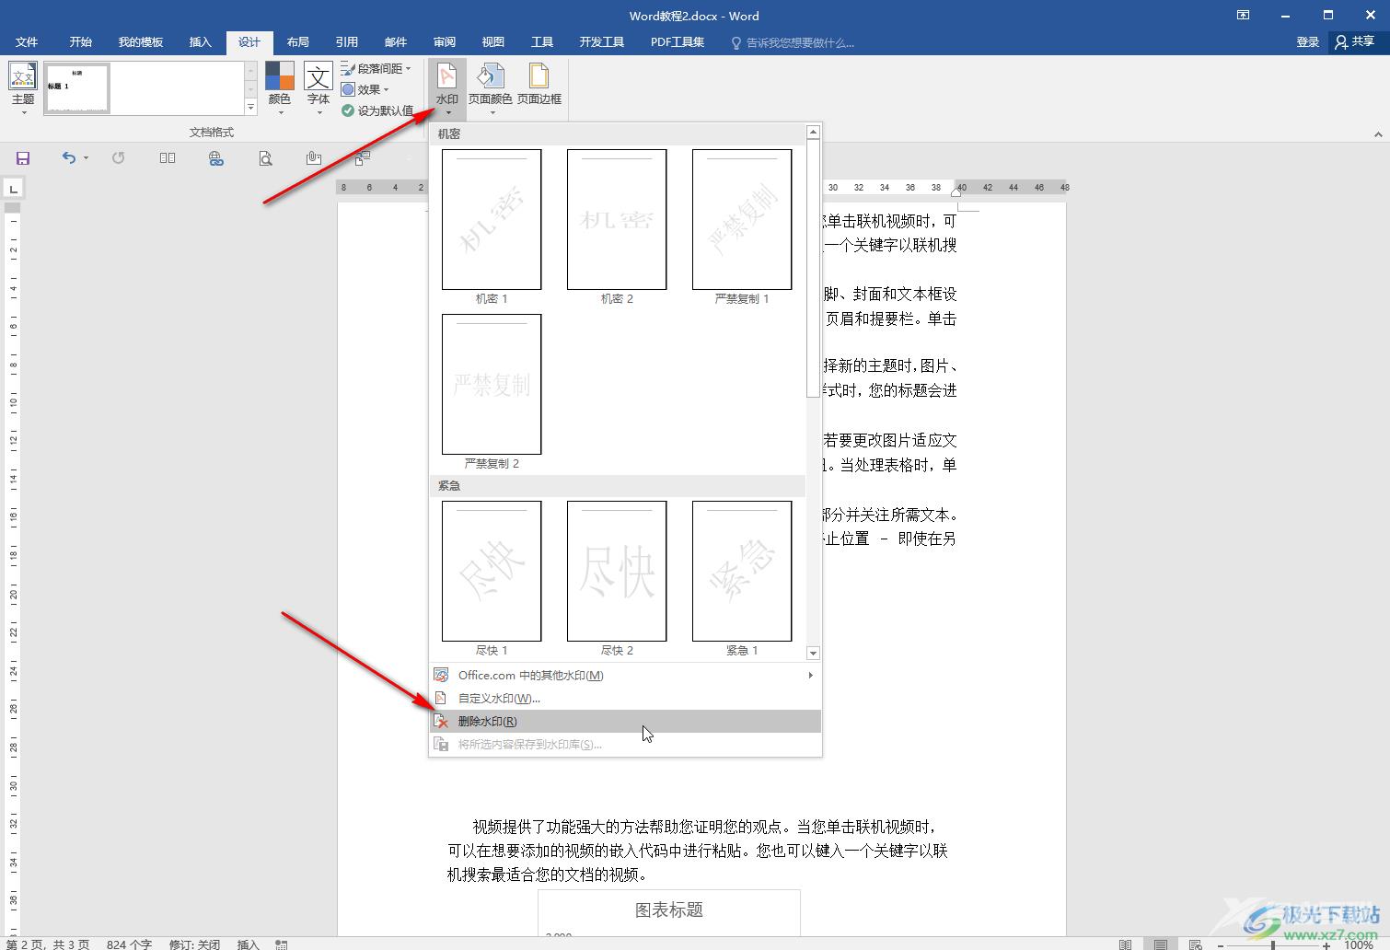
Task: Click the Save icon in quick access toolbar
Action: pyautogui.click(x=23, y=158)
